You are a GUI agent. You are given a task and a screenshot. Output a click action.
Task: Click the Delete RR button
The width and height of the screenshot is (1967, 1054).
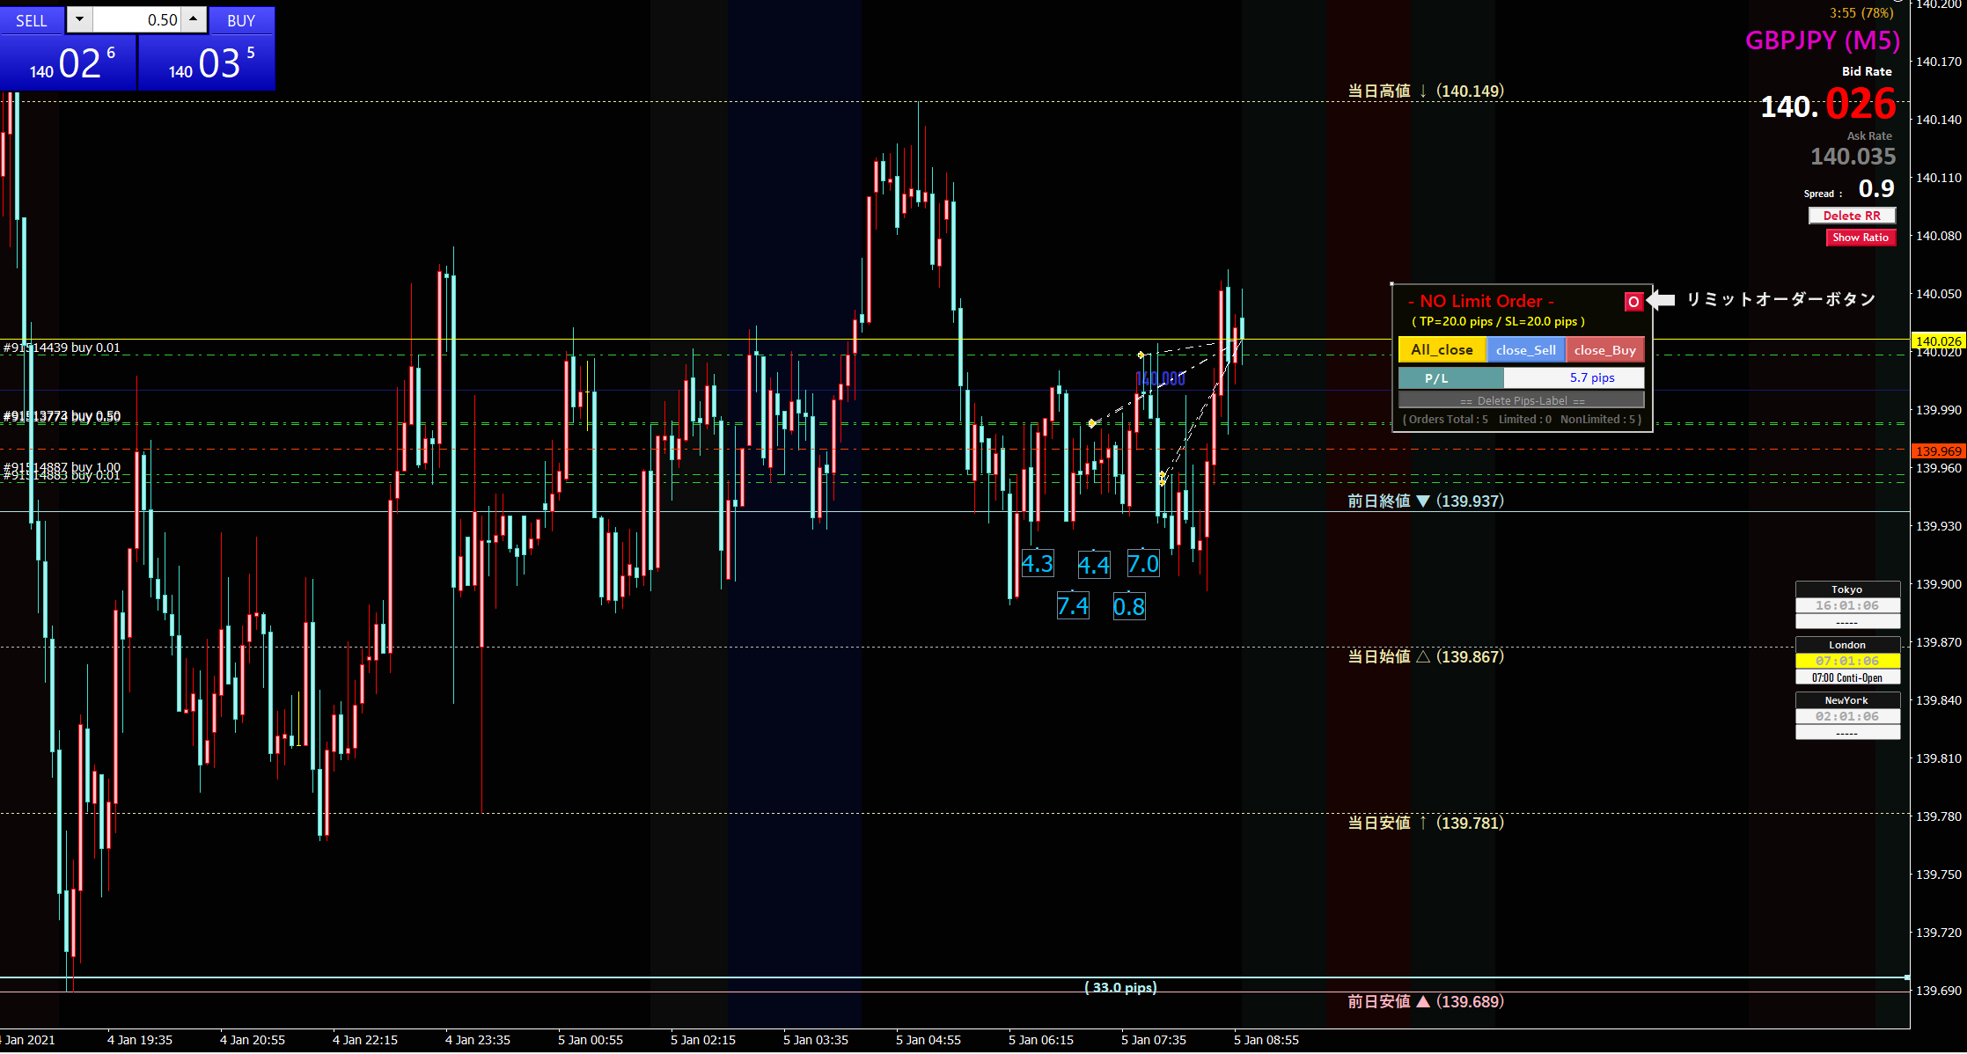(x=1852, y=216)
